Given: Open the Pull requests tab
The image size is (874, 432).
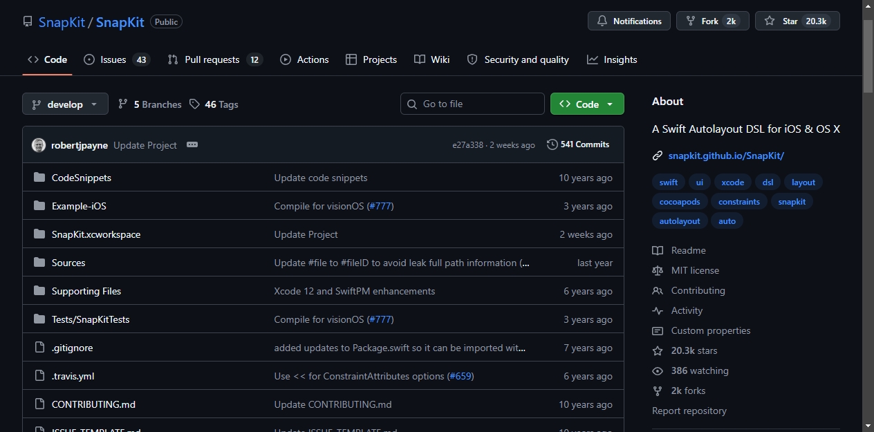Looking at the screenshot, I should coord(215,59).
